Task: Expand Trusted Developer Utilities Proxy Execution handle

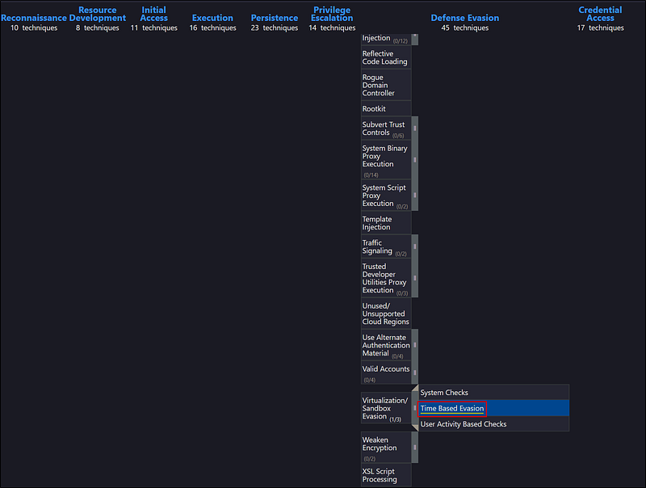Action: coord(415,278)
